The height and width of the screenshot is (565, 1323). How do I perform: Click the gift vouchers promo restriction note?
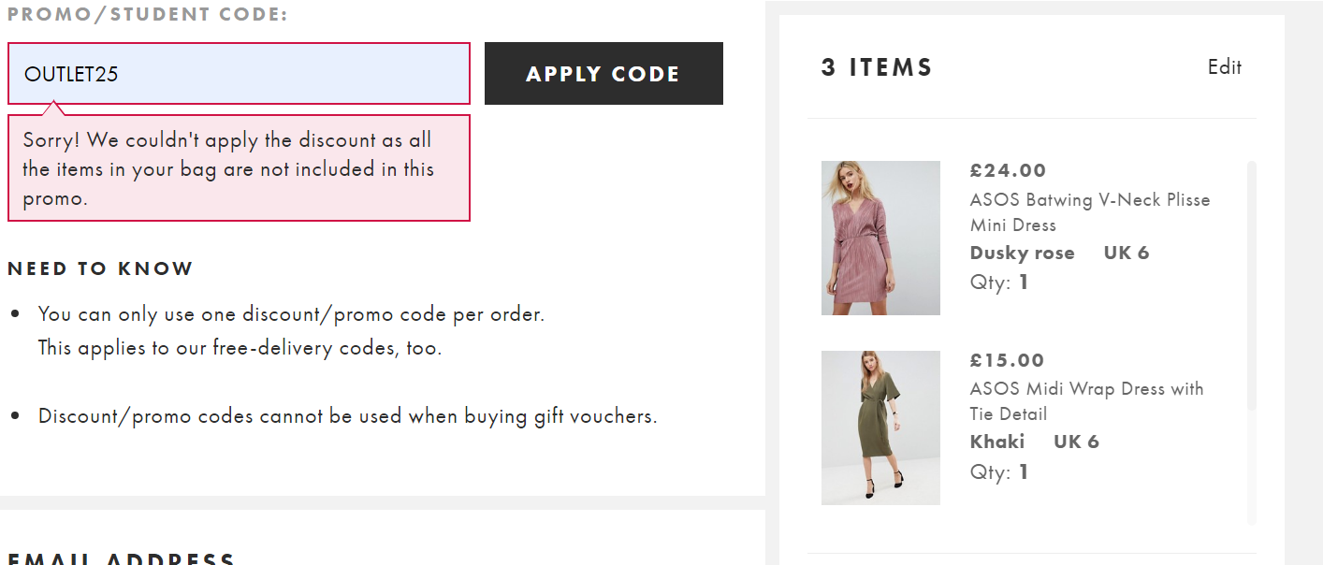pos(347,416)
